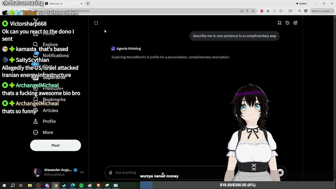Click the 'describe me in one sentence' message bubble
This screenshot has width=336, height=189.
(x=234, y=36)
